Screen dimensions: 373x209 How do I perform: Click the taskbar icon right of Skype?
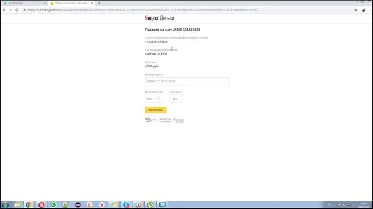click(138, 205)
